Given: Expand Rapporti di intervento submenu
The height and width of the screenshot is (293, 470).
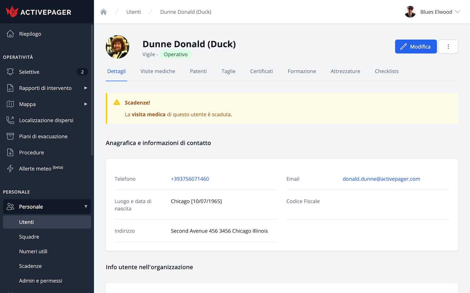Looking at the screenshot, I should pyautogui.click(x=45, y=88).
